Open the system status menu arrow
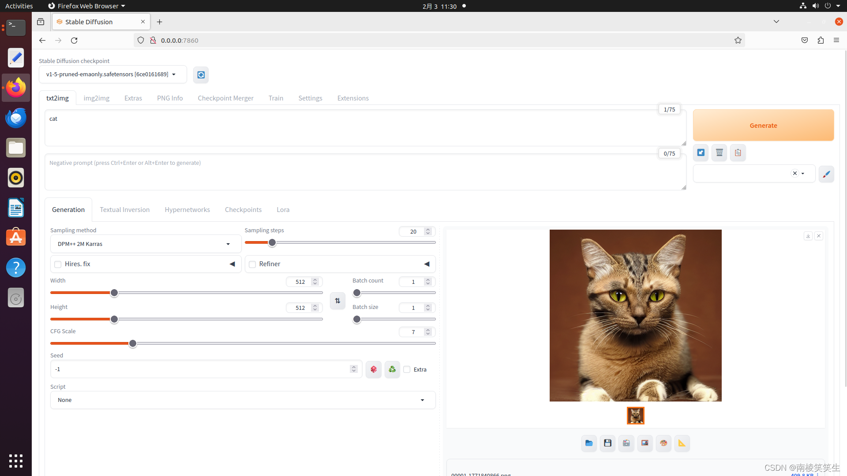The image size is (847, 476). point(838,6)
